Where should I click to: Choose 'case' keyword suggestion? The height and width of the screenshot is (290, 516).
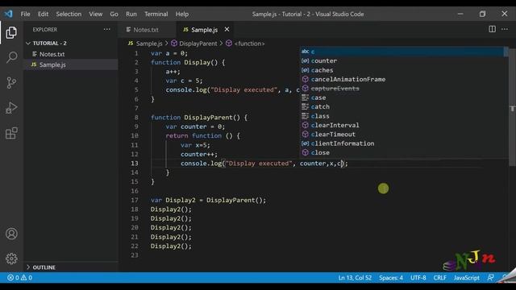tap(402, 97)
